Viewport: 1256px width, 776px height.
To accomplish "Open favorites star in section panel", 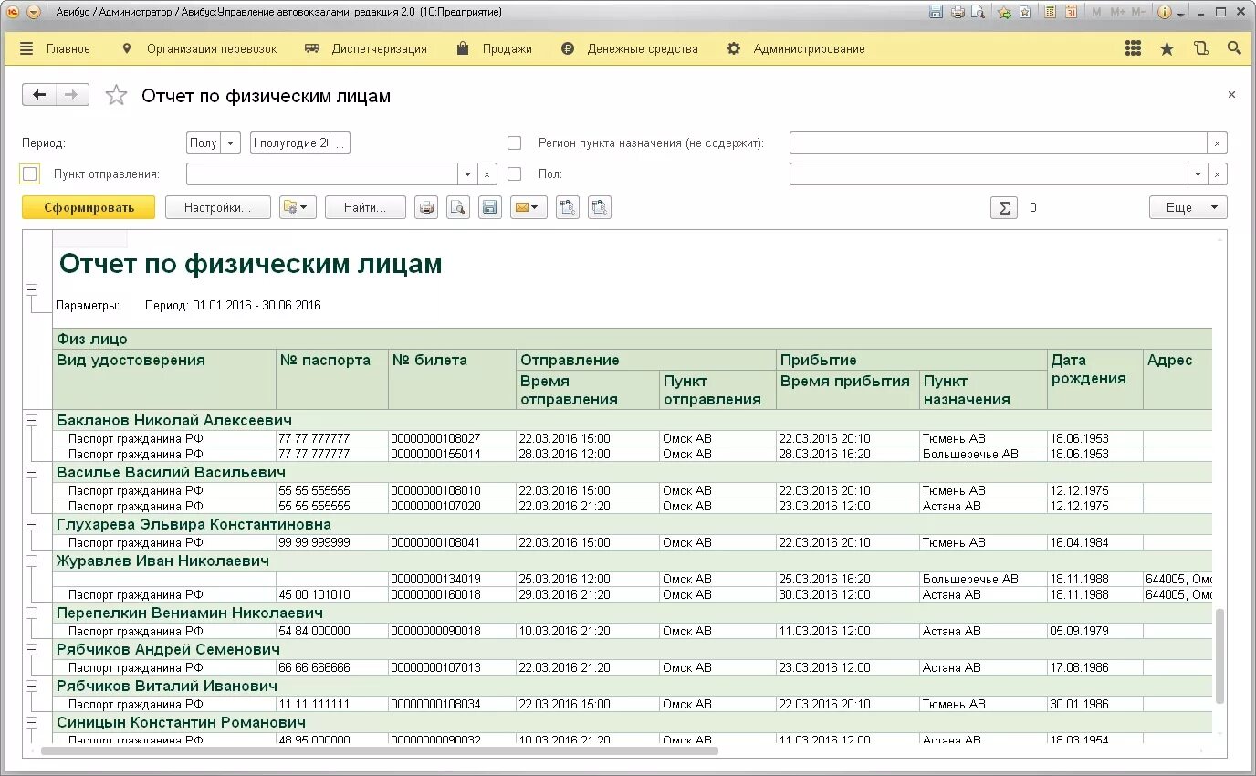I will click(x=1167, y=48).
